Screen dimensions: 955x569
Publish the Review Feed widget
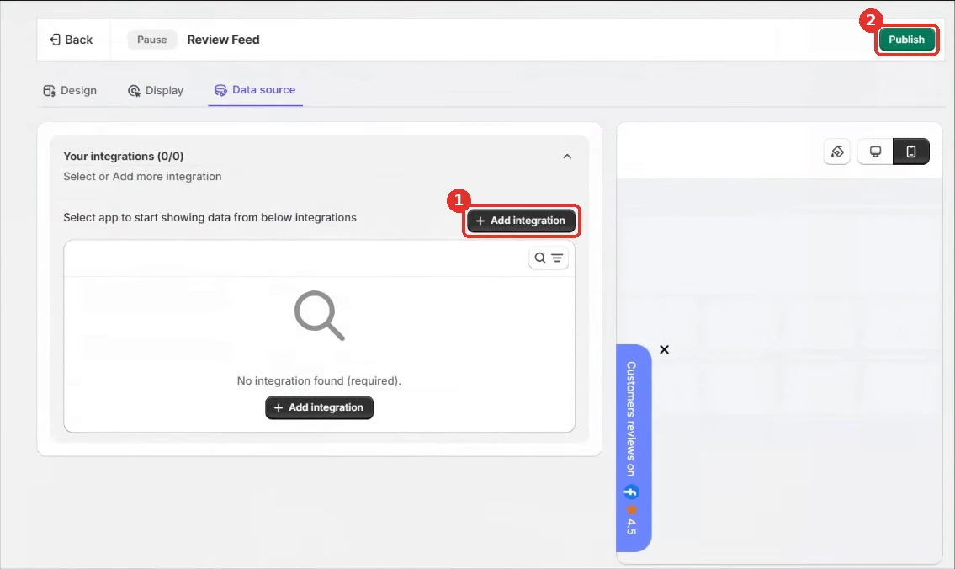pyautogui.click(x=906, y=40)
